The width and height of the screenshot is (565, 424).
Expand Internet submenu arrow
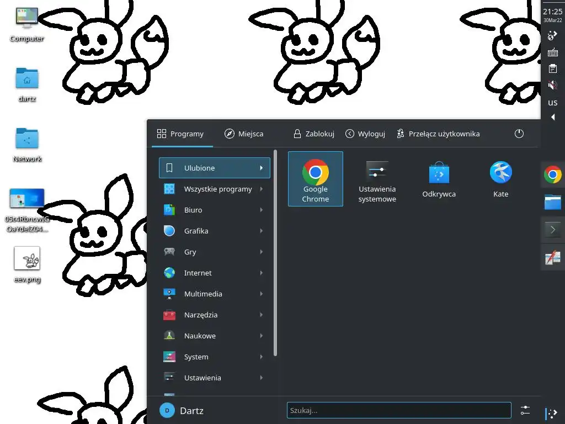point(261,273)
